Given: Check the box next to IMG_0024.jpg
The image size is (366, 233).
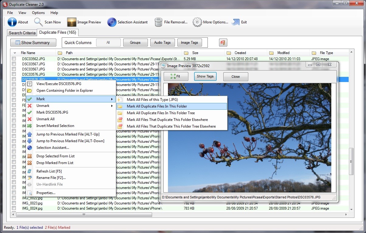Looking at the screenshot, I should coord(14,208).
